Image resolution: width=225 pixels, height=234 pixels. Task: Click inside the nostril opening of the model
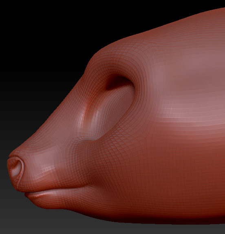(16, 168)
